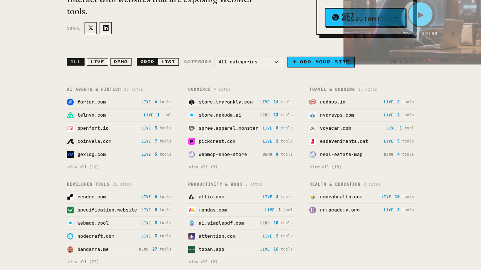
Task: Switch to GRID view
Action: (x=147, y=62)
